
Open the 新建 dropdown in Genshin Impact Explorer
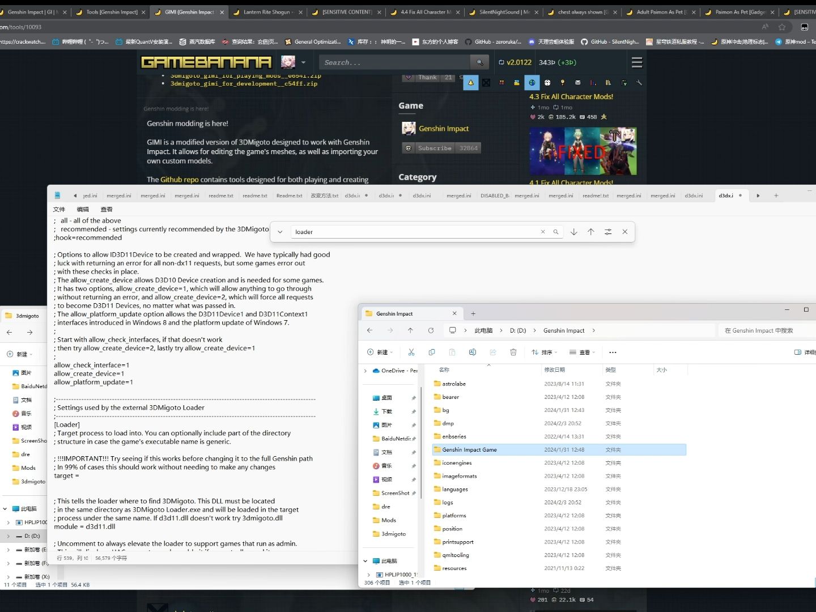coord(380,352)
